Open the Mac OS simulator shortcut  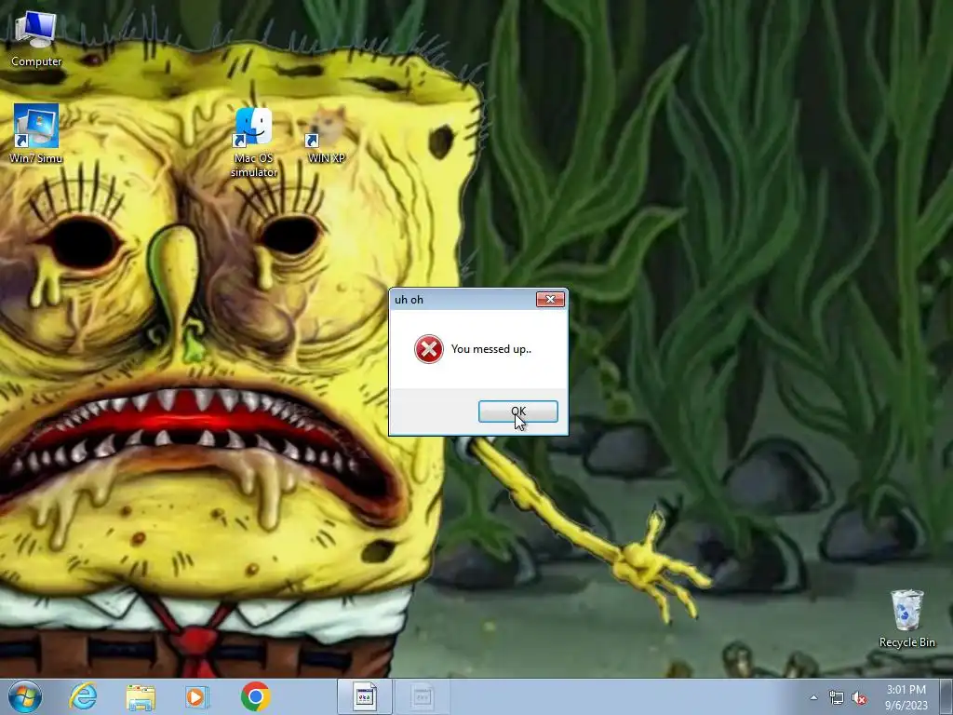click(x=253, y=142)
